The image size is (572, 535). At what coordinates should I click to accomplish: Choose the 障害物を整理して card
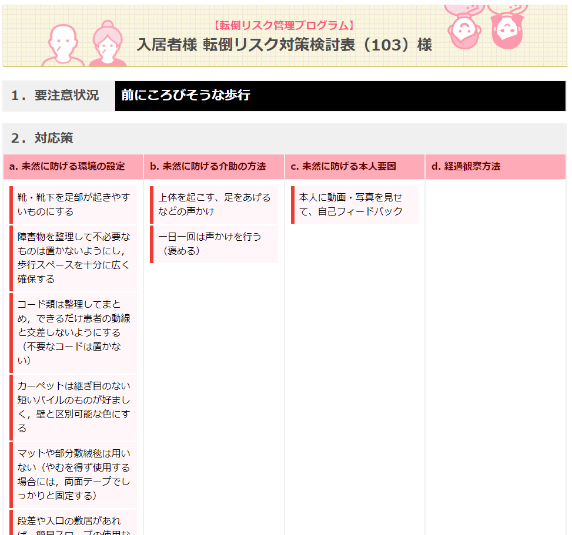pyautogui.click(x=73, y=258)
